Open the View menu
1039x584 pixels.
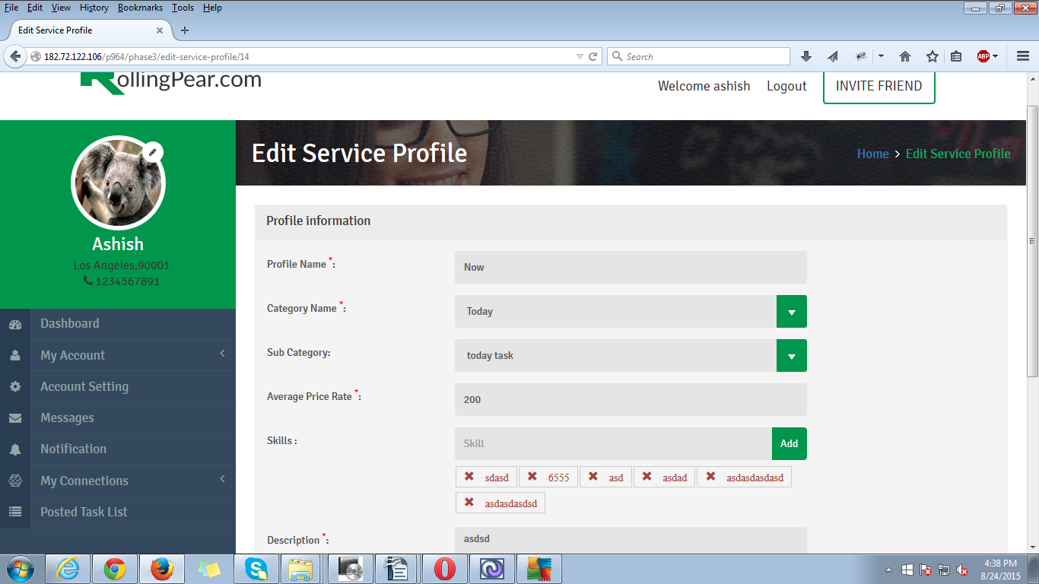[61, 8]
